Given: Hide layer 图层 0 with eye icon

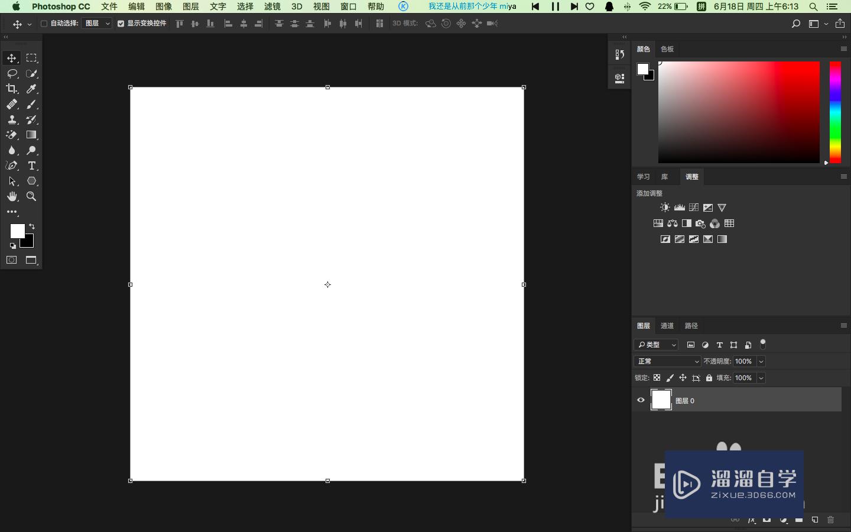Looking at the screenshot, I should pyautogui.click(x=641, y=400).
